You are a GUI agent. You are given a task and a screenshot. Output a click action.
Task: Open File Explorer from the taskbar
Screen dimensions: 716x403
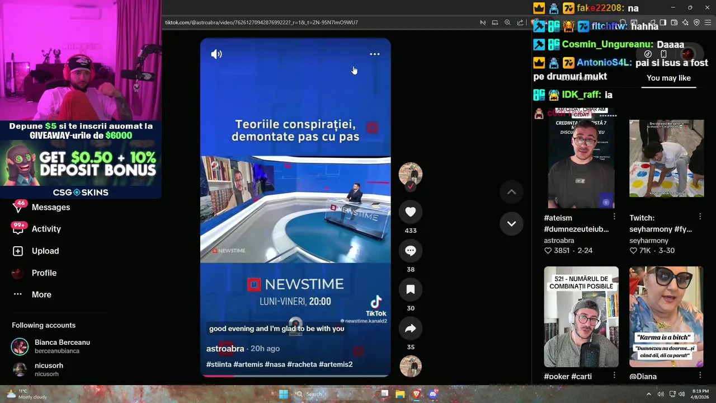coord(400,394)
